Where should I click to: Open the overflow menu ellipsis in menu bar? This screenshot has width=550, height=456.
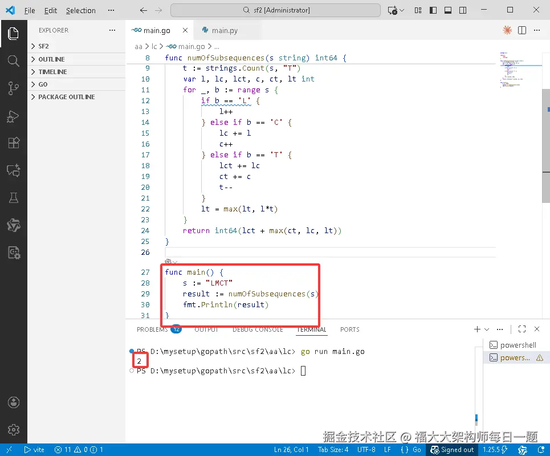111,10
